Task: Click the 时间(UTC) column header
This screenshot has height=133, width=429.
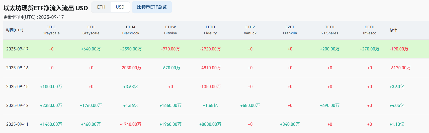Action: 15,30
